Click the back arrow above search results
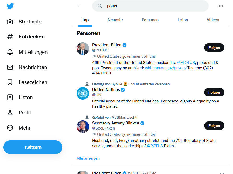 coord(79,6)
